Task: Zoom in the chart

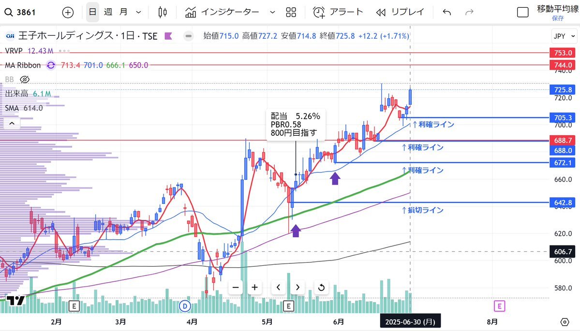Action: pos(255,287)
